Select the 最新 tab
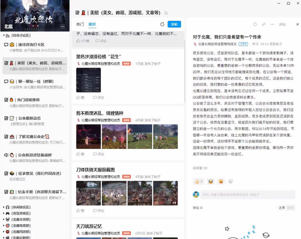301x239 pixels. coord(92,24)
